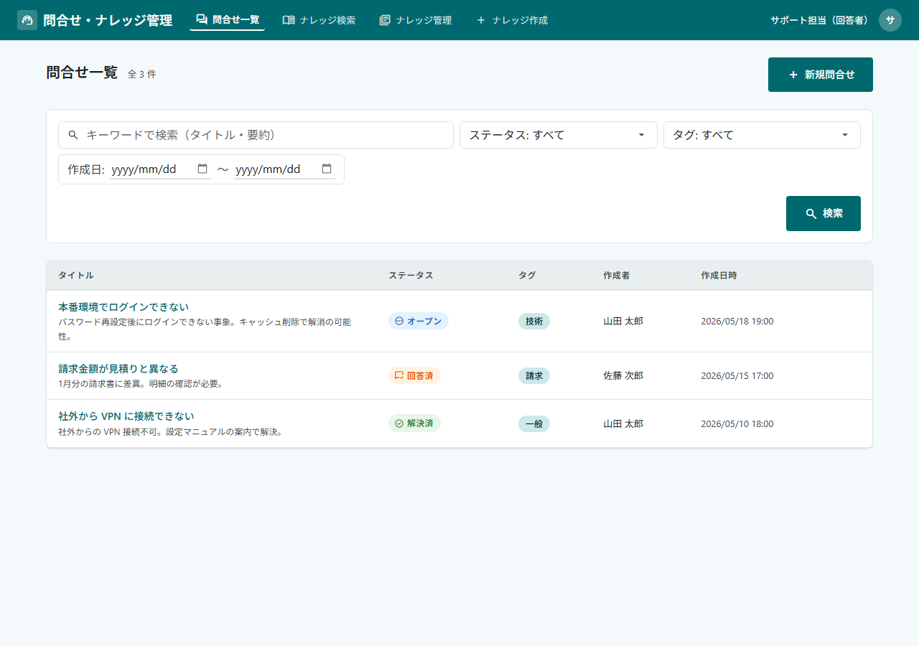
Task: Open user avatar サ menu
Action: click(x=890, y=20)
